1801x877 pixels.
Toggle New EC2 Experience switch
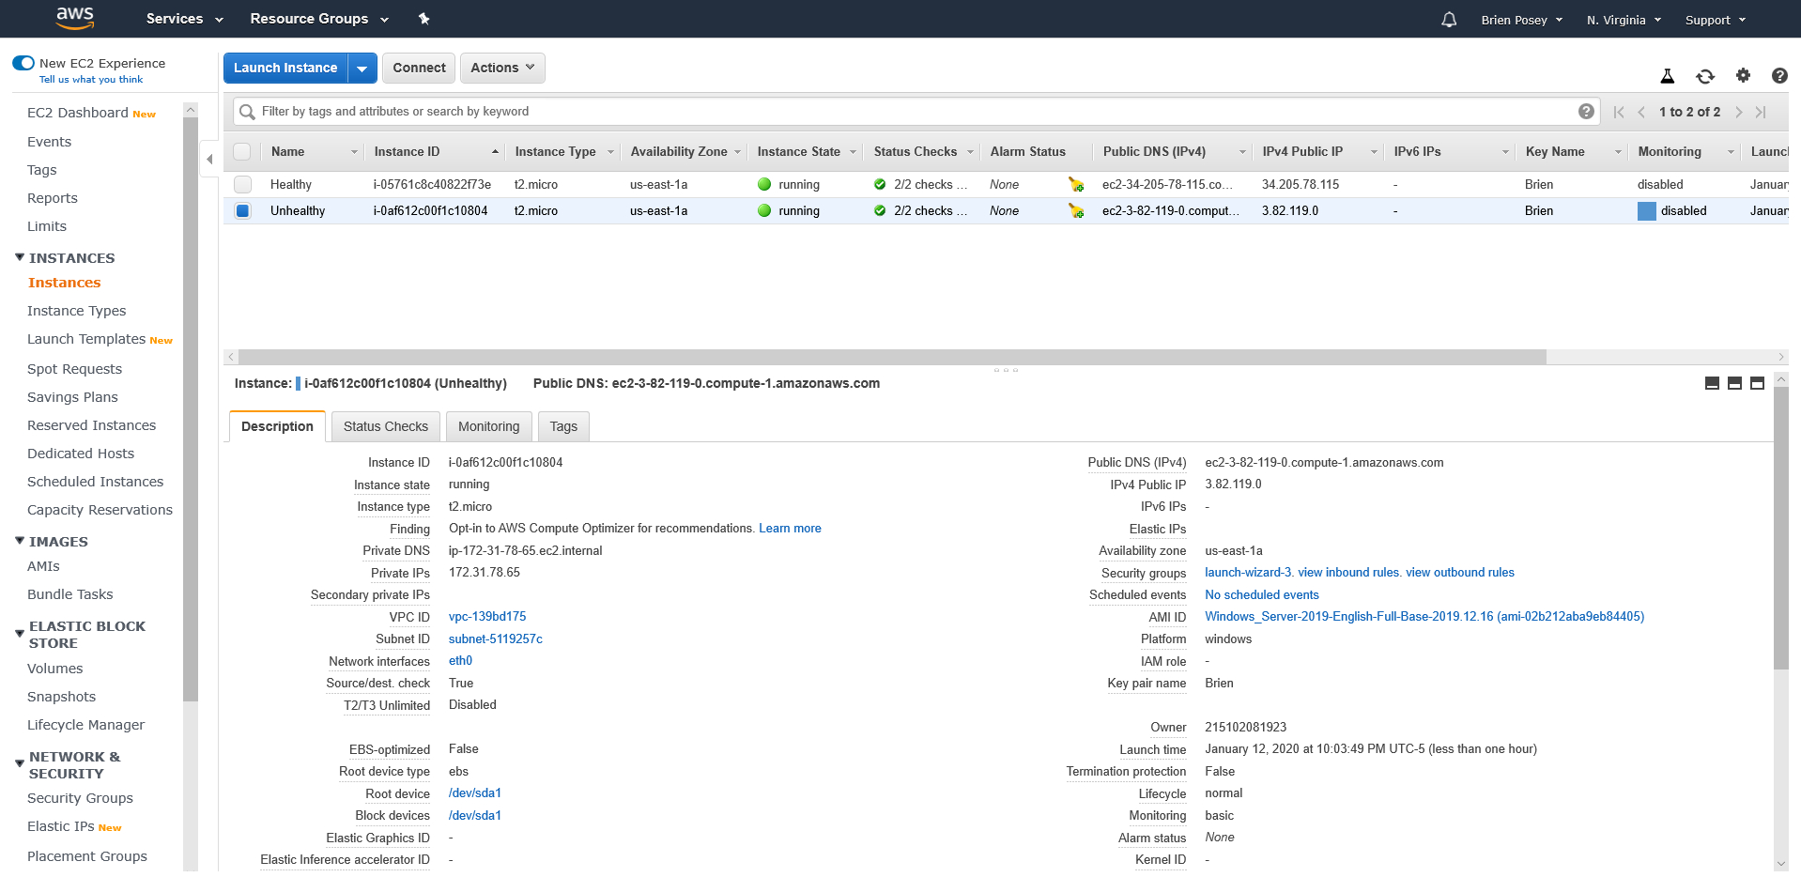pos(23,63)
